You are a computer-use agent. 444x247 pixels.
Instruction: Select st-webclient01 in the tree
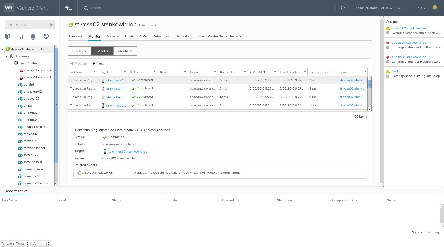click(34, 148)
